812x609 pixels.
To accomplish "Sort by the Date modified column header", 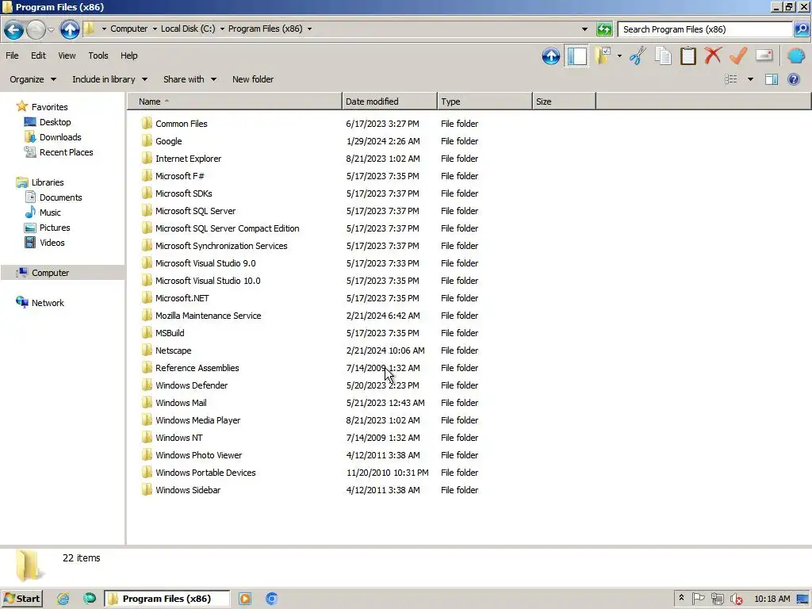I will [389, 101].
